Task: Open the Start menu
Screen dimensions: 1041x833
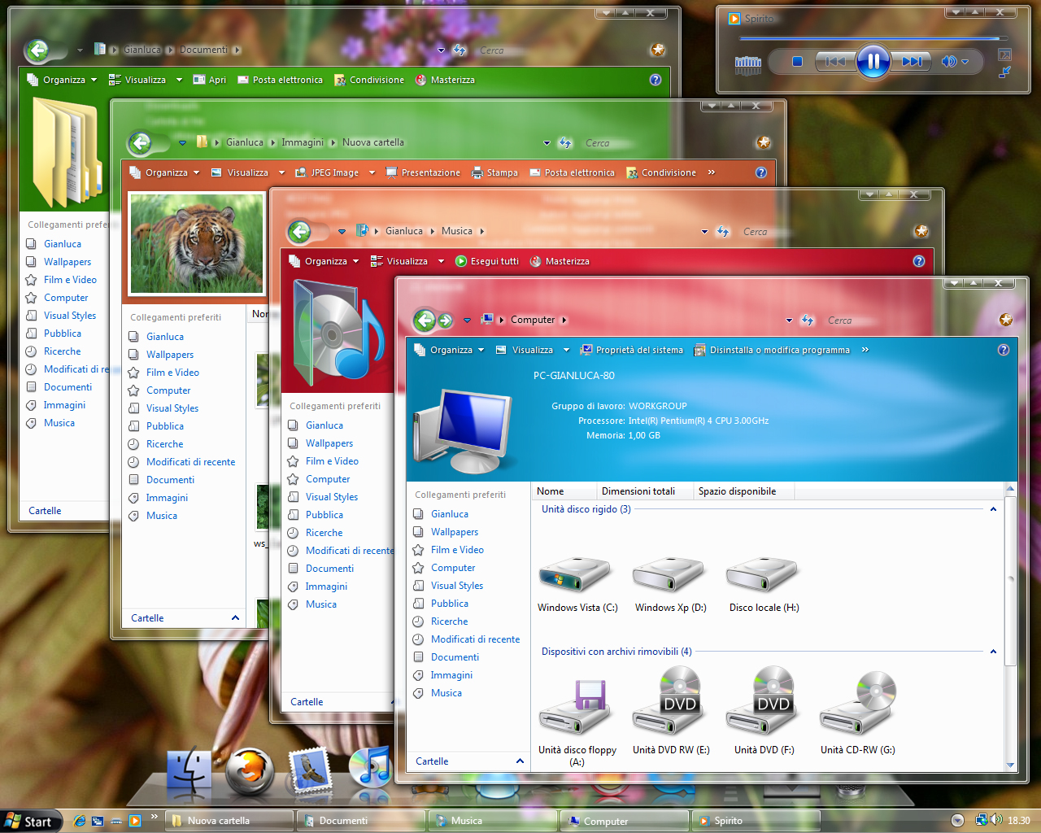Action: point(30,821)
